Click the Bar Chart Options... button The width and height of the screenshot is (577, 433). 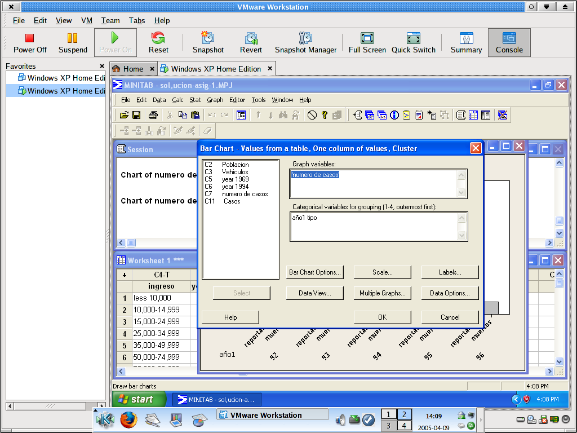coord(314,272)
